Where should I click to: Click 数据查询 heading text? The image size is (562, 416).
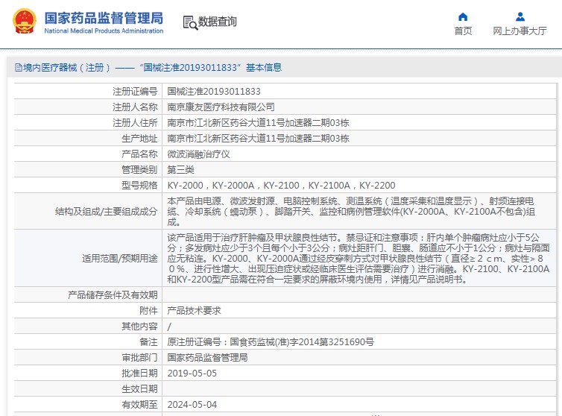(218, 22)
